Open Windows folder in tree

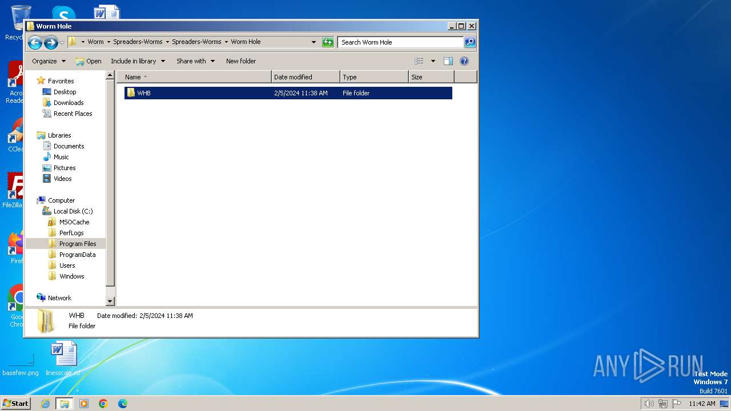point(71,276)
